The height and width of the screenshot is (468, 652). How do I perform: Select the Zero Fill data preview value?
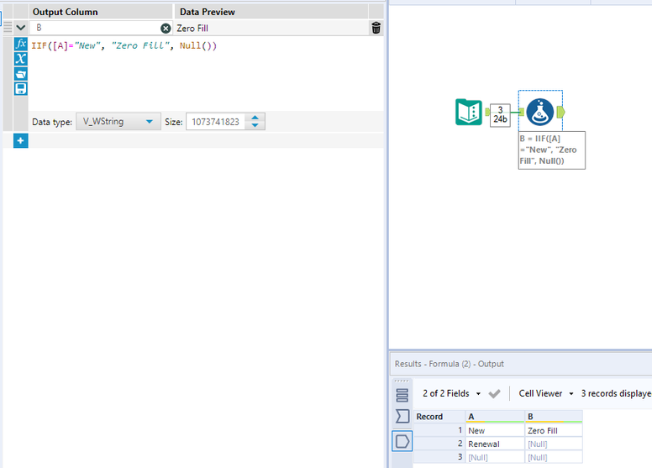click(192, 29)
